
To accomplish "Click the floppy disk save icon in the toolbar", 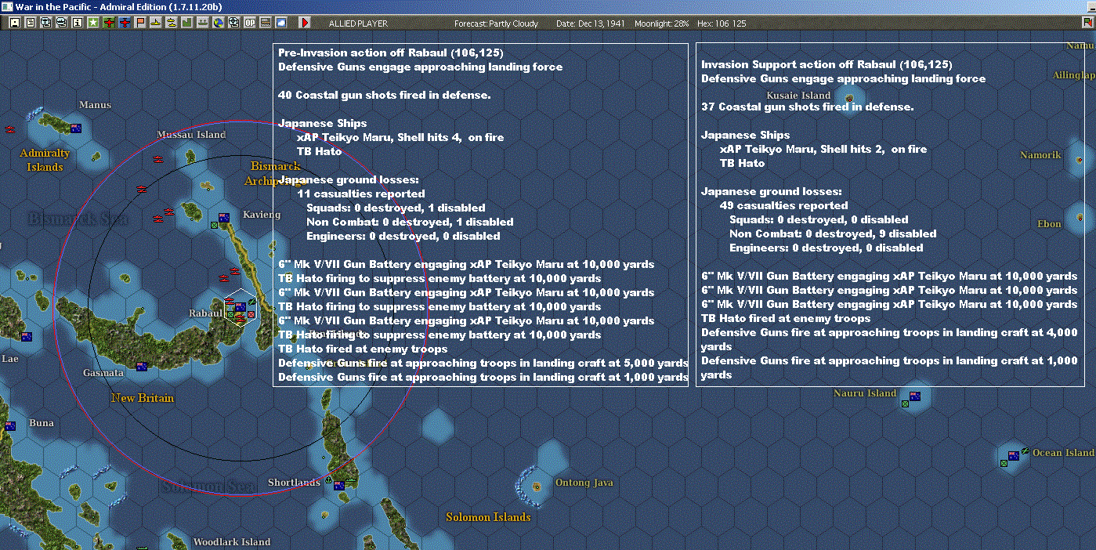I will (x=15, y=23).
